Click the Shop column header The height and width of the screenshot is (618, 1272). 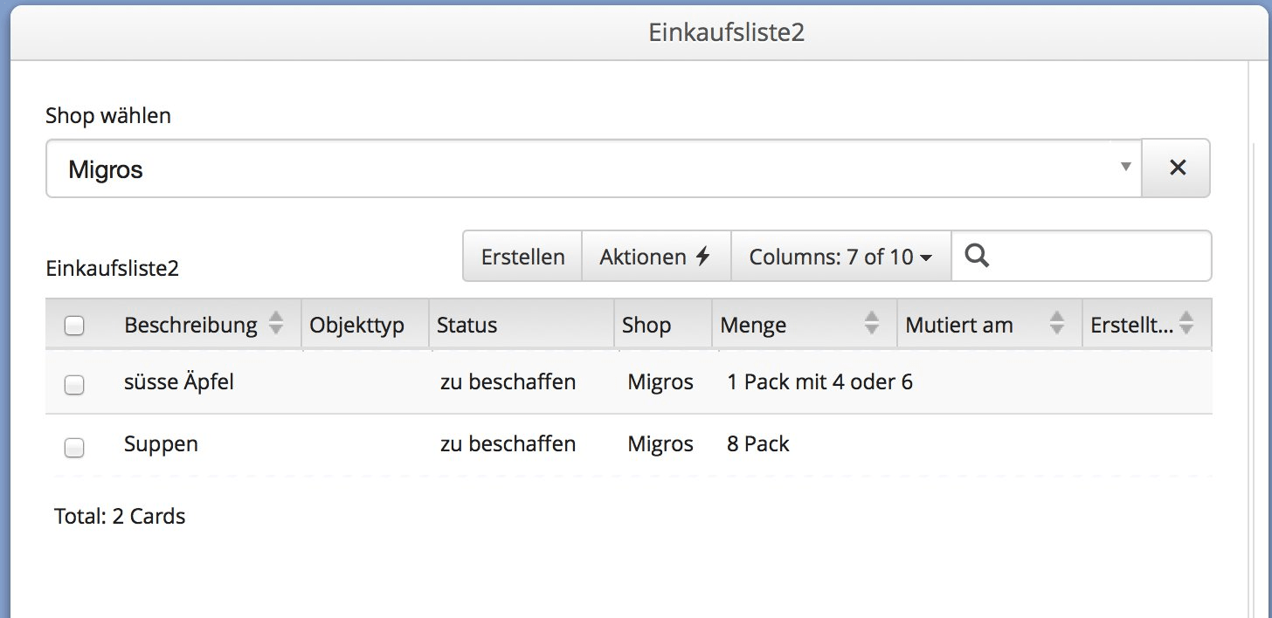[663, 326]
